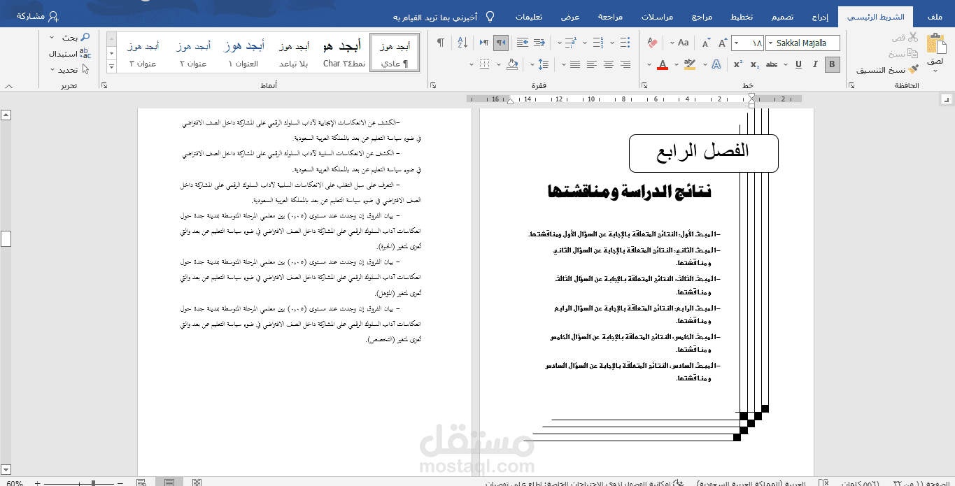Justify text with the justify icon
Image resolution: width=955 pixels, height=486 pixels.
tap(574, 64)
